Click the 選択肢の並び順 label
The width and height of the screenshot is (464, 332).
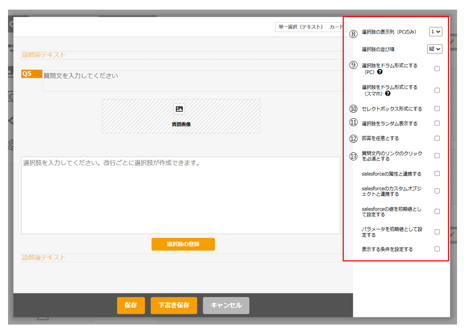[378, 49]
